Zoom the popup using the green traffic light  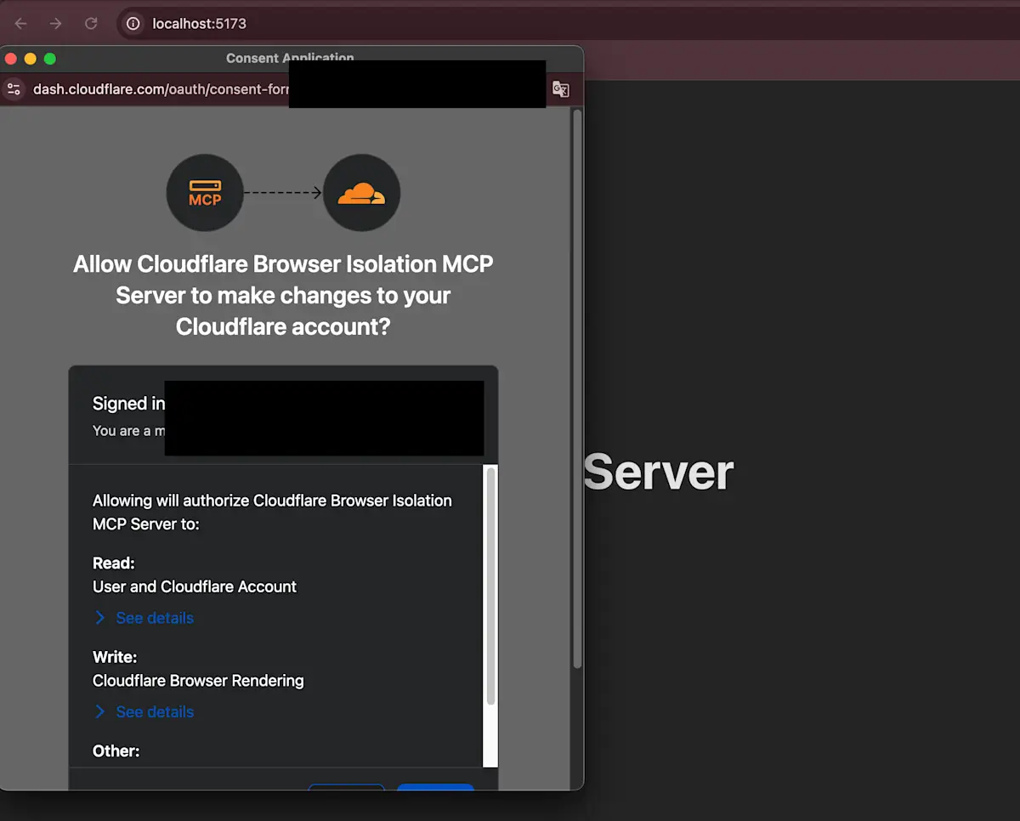[49, 59]
